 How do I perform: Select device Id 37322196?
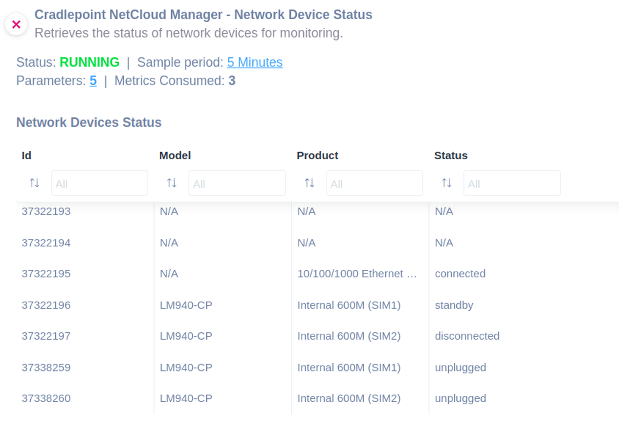tap(46, 305)
